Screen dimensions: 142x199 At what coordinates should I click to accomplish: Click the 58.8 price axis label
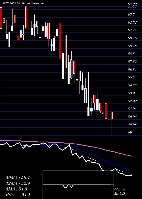(x=131, y=54)
